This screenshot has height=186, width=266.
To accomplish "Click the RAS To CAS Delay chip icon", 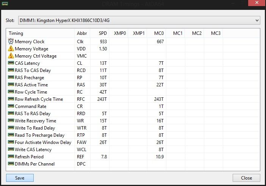I will pos(11,70).
